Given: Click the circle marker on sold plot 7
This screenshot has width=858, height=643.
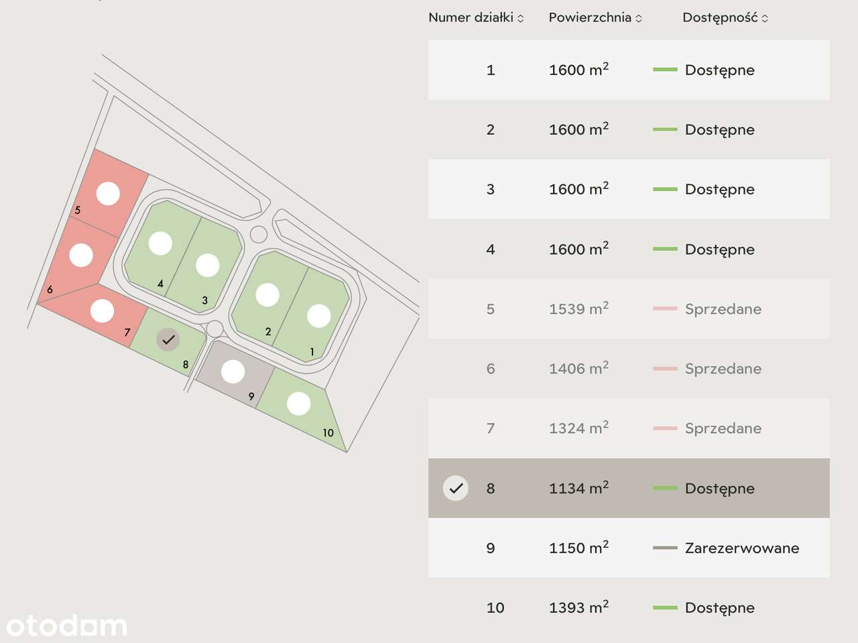Looking at the screenshot, I should 102,311.
